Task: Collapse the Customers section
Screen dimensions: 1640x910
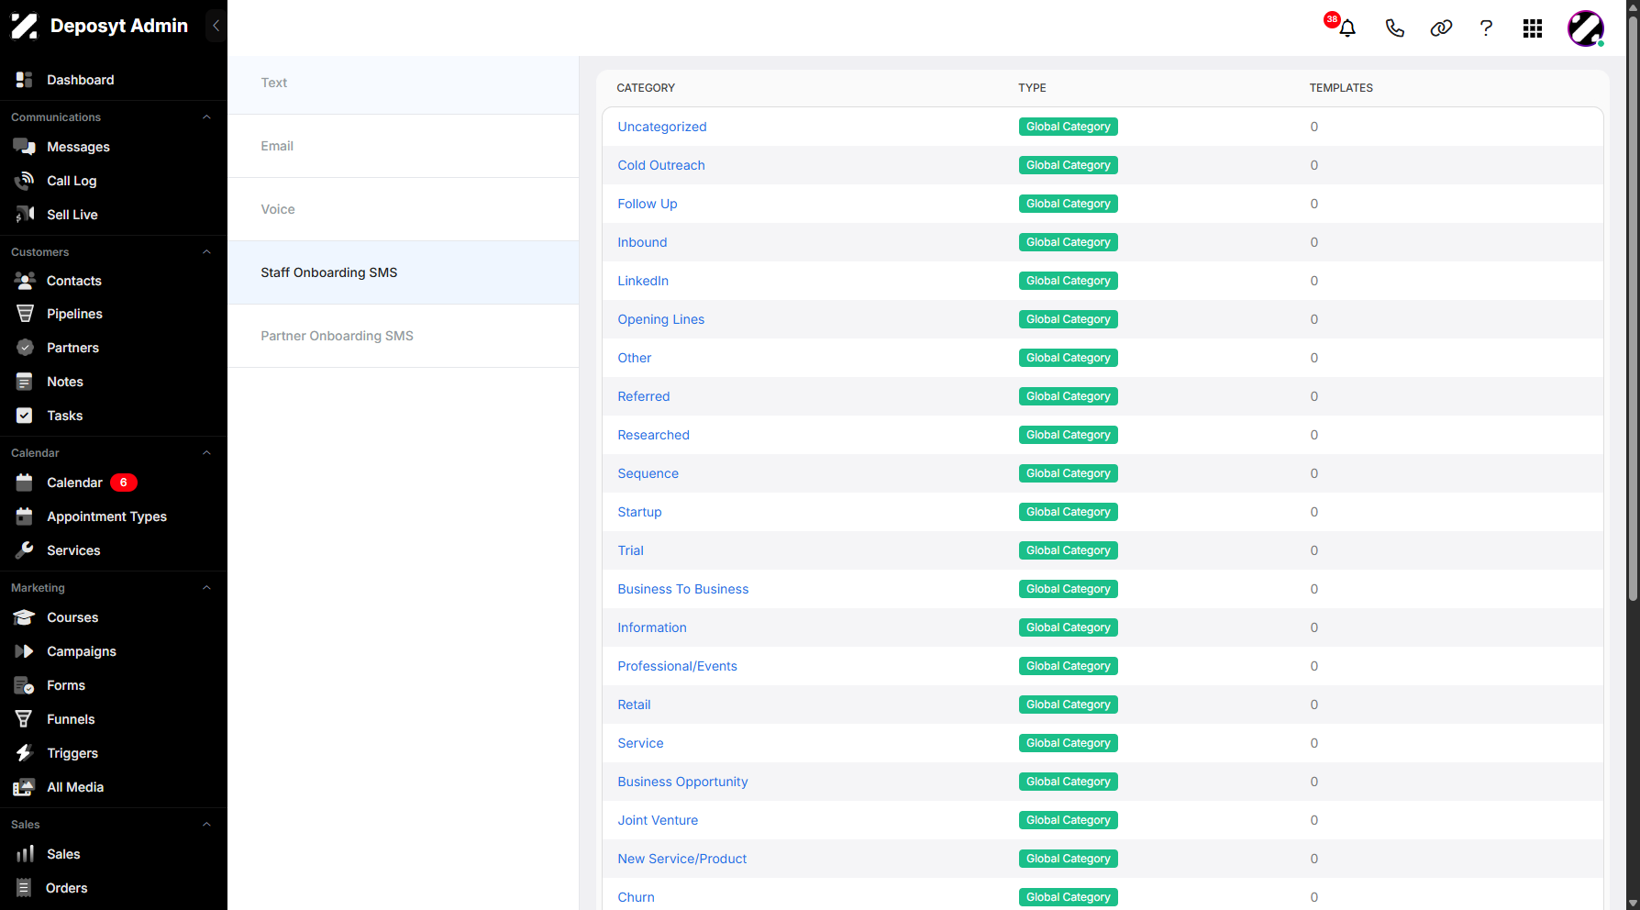Action: point(206,252)
